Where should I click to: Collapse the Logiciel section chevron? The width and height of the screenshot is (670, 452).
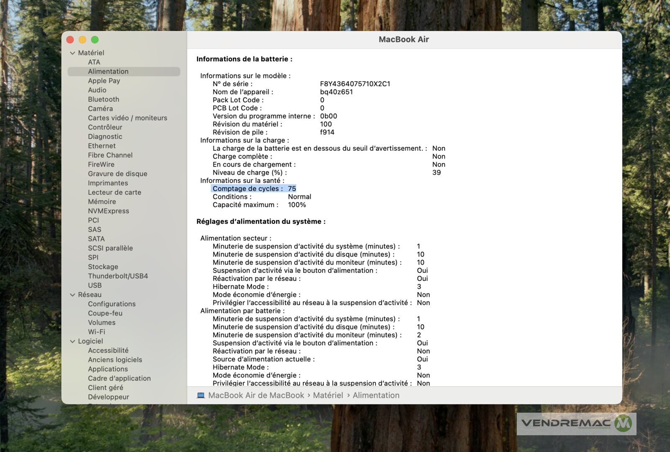click(x=72, y=342)
